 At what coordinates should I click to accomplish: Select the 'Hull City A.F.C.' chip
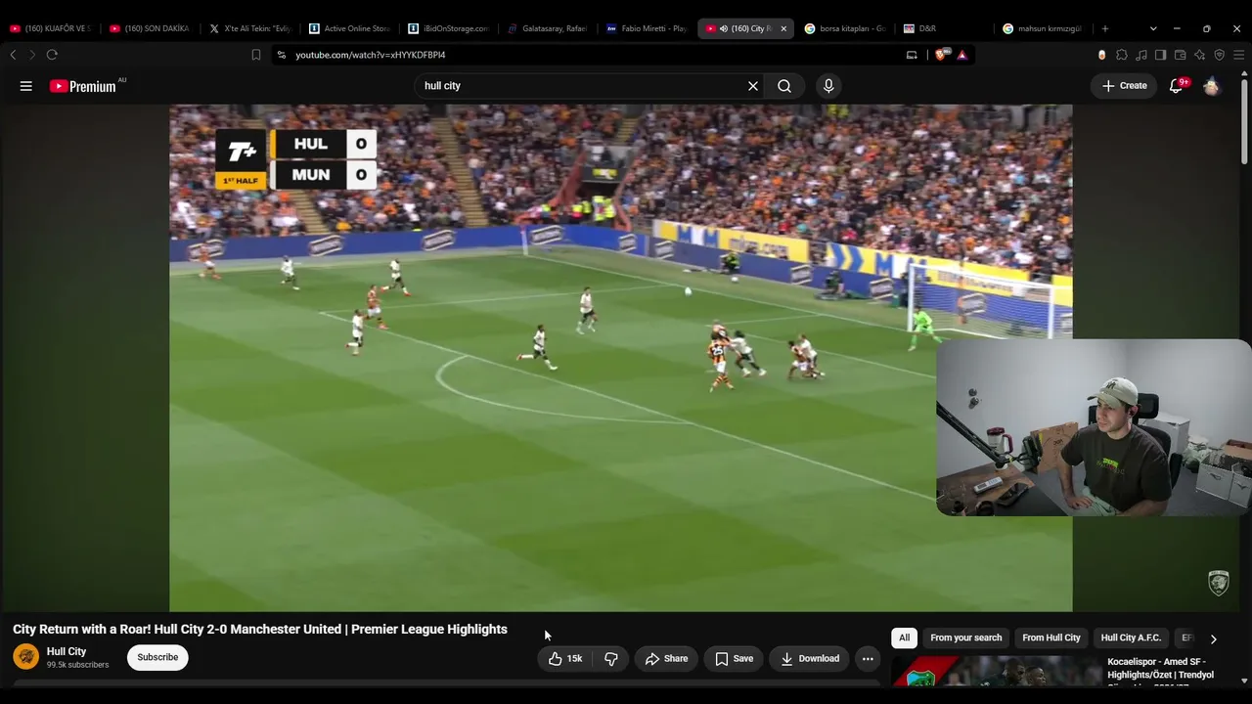point(1131,638)
